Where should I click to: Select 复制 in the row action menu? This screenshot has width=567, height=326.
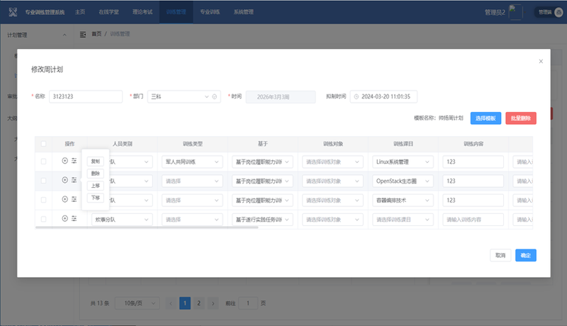pyautogui.click(x=96, y=161)
